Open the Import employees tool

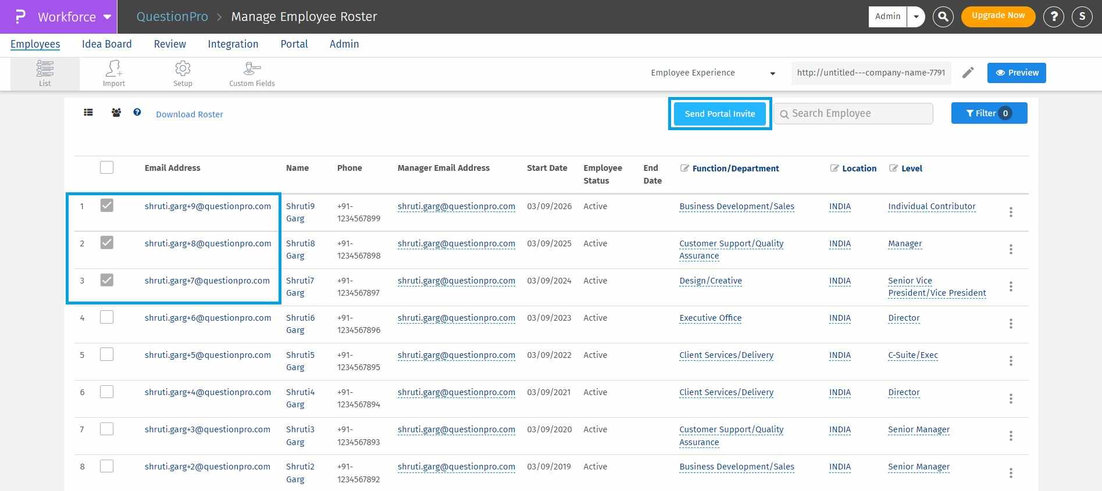[114, 74]
